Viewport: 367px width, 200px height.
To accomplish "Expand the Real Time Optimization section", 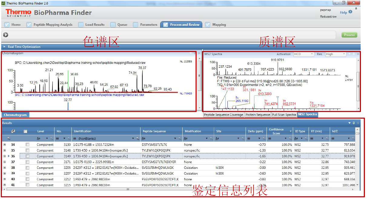I will [5, 47].
